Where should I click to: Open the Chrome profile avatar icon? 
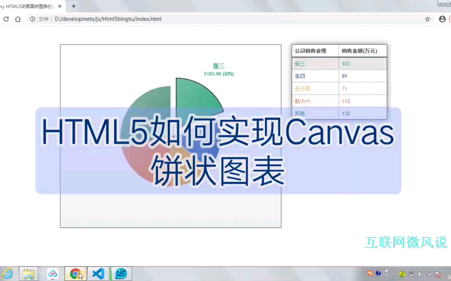tap(442, 19)
